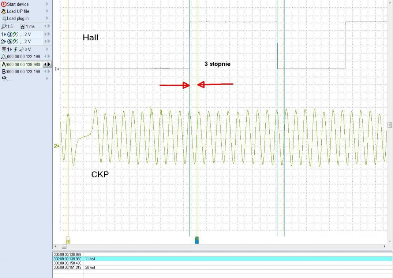Click channel 2 range value 2 V
This screenshot has height=278, width=393.
27,41
